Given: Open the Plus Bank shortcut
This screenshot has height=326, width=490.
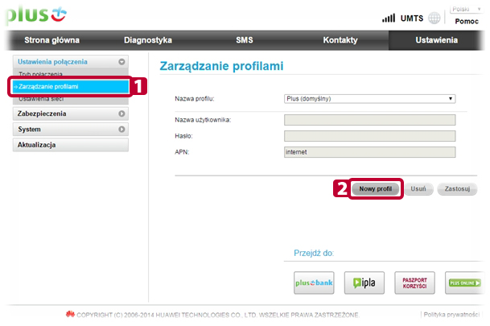Looking at the screenshot, I should click(x=314, y=283).
